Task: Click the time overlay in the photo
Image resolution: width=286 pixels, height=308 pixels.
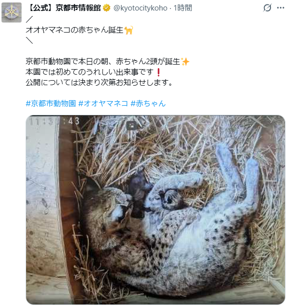Action: 55,121
